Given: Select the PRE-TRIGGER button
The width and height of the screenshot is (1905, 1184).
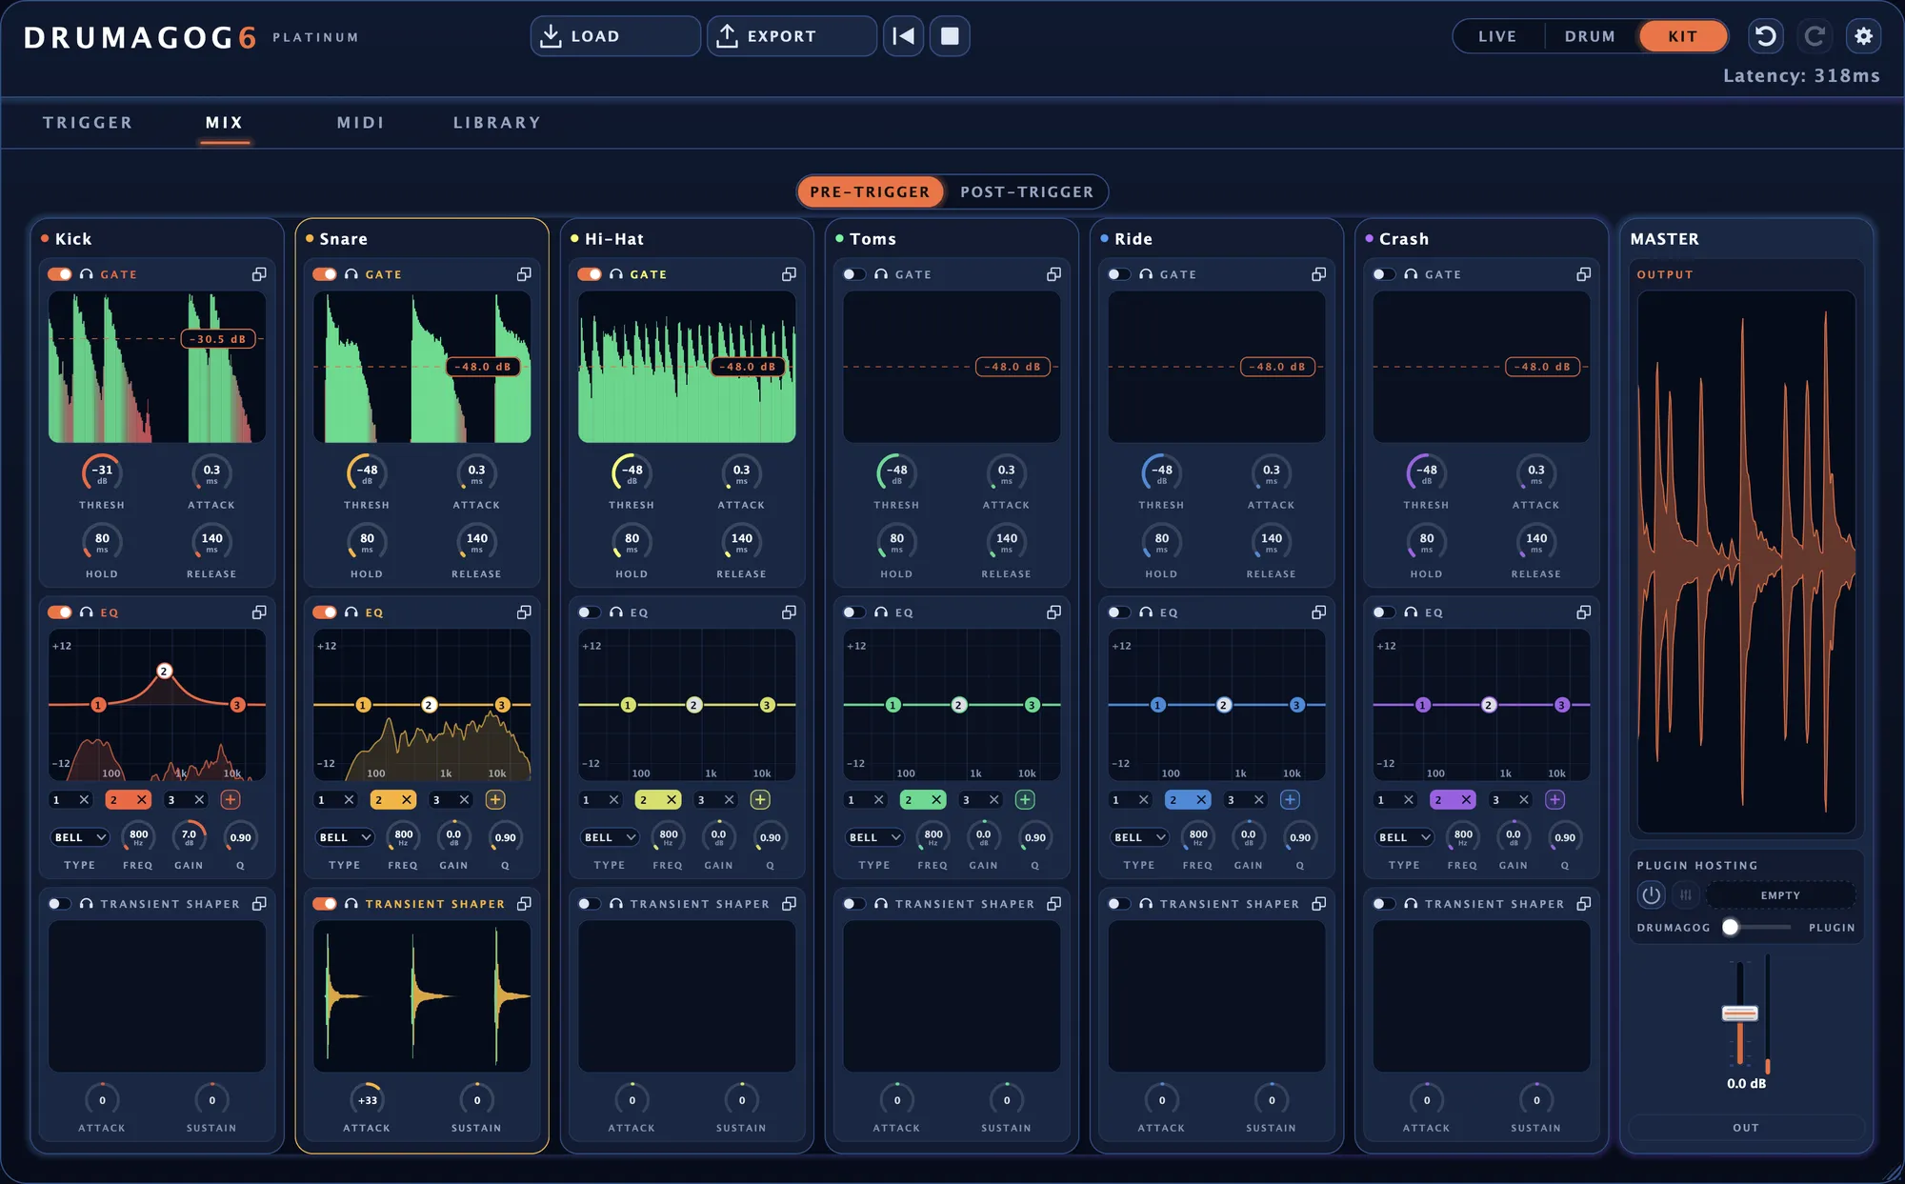Looking at the screenshot, I should click(870, 192).
